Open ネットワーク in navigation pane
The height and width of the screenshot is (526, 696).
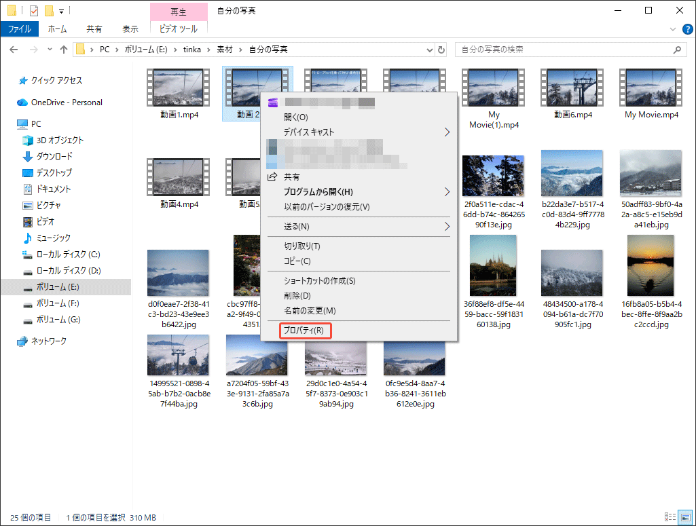41,341
